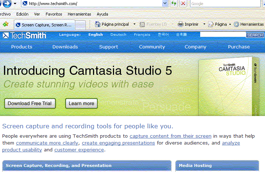Open the Ayuda menu
Image resolution: width=265 pixels, height=172 pixels.
tap(102, 14)
